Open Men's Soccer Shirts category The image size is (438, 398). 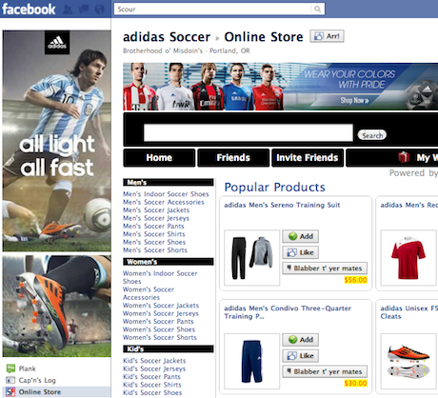click(154, 234)
